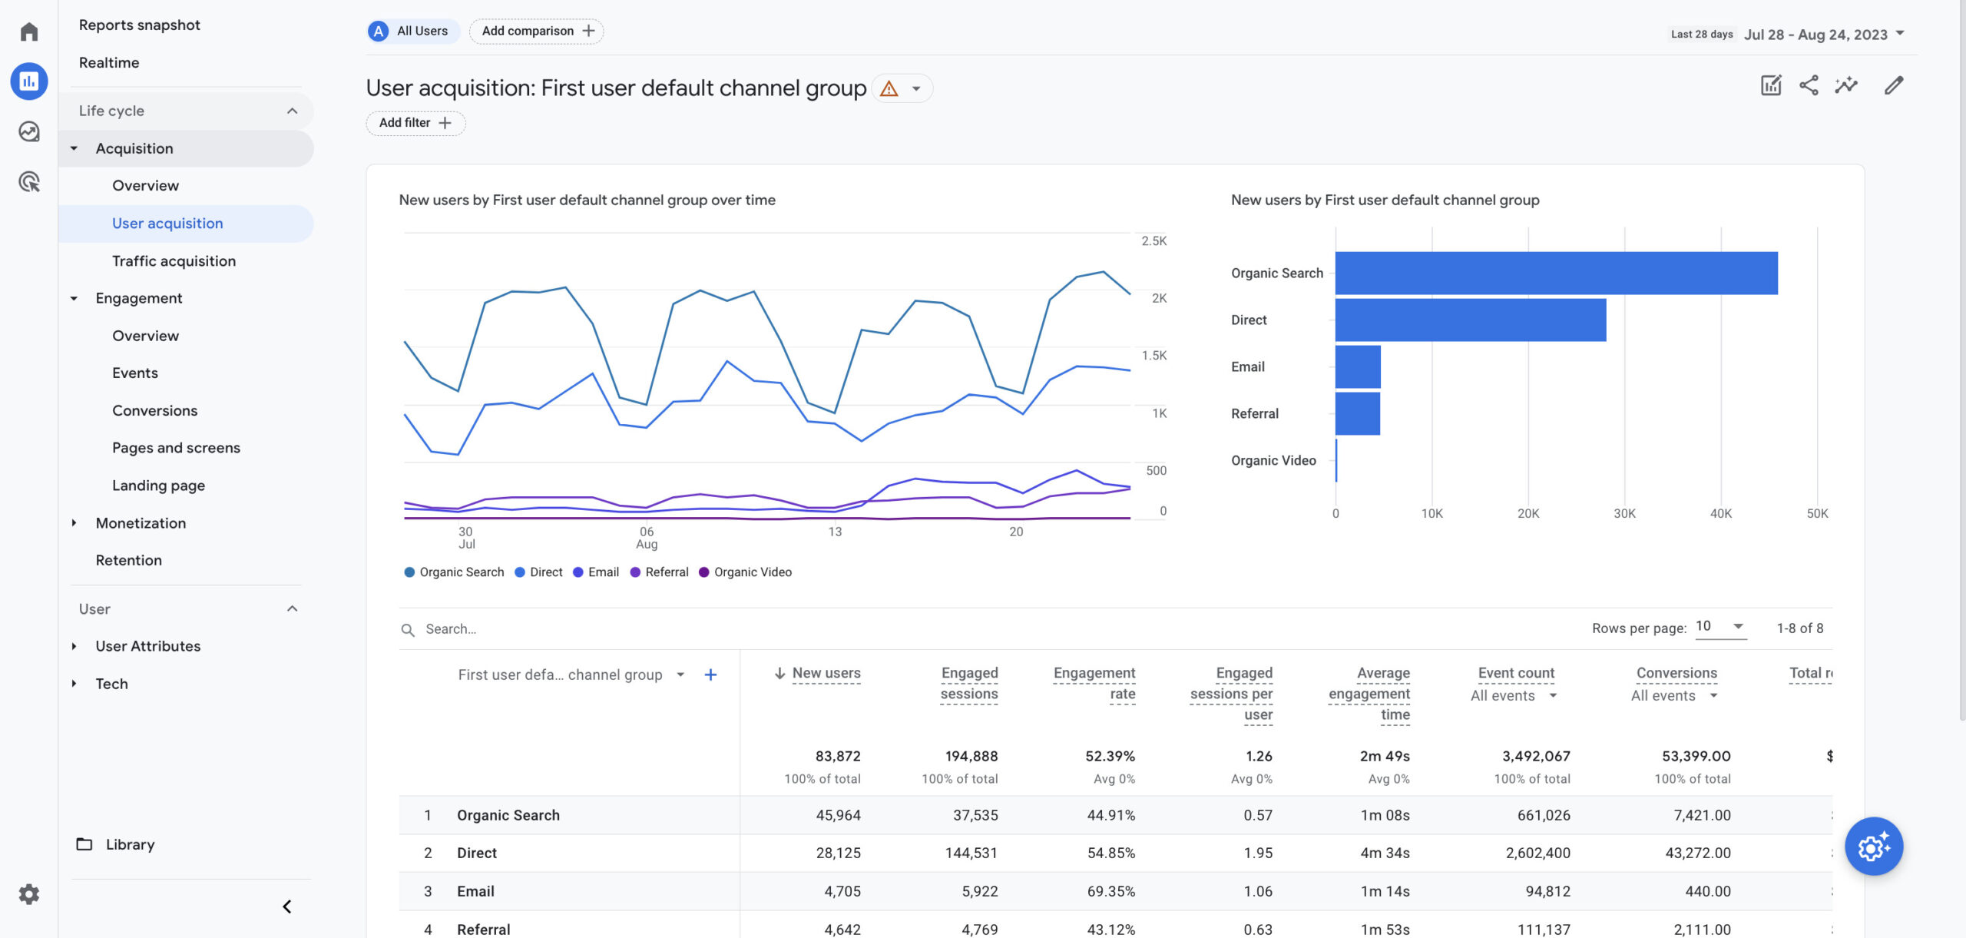The height and width of the screenshot is (938, 1966).
Task: Click the pencil Customize report icon
Action: coord(1894,85)
